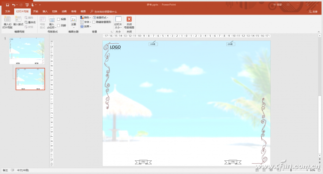Click Insert Slide Master button
Screen dimensions: 323x174
point(8,23)
